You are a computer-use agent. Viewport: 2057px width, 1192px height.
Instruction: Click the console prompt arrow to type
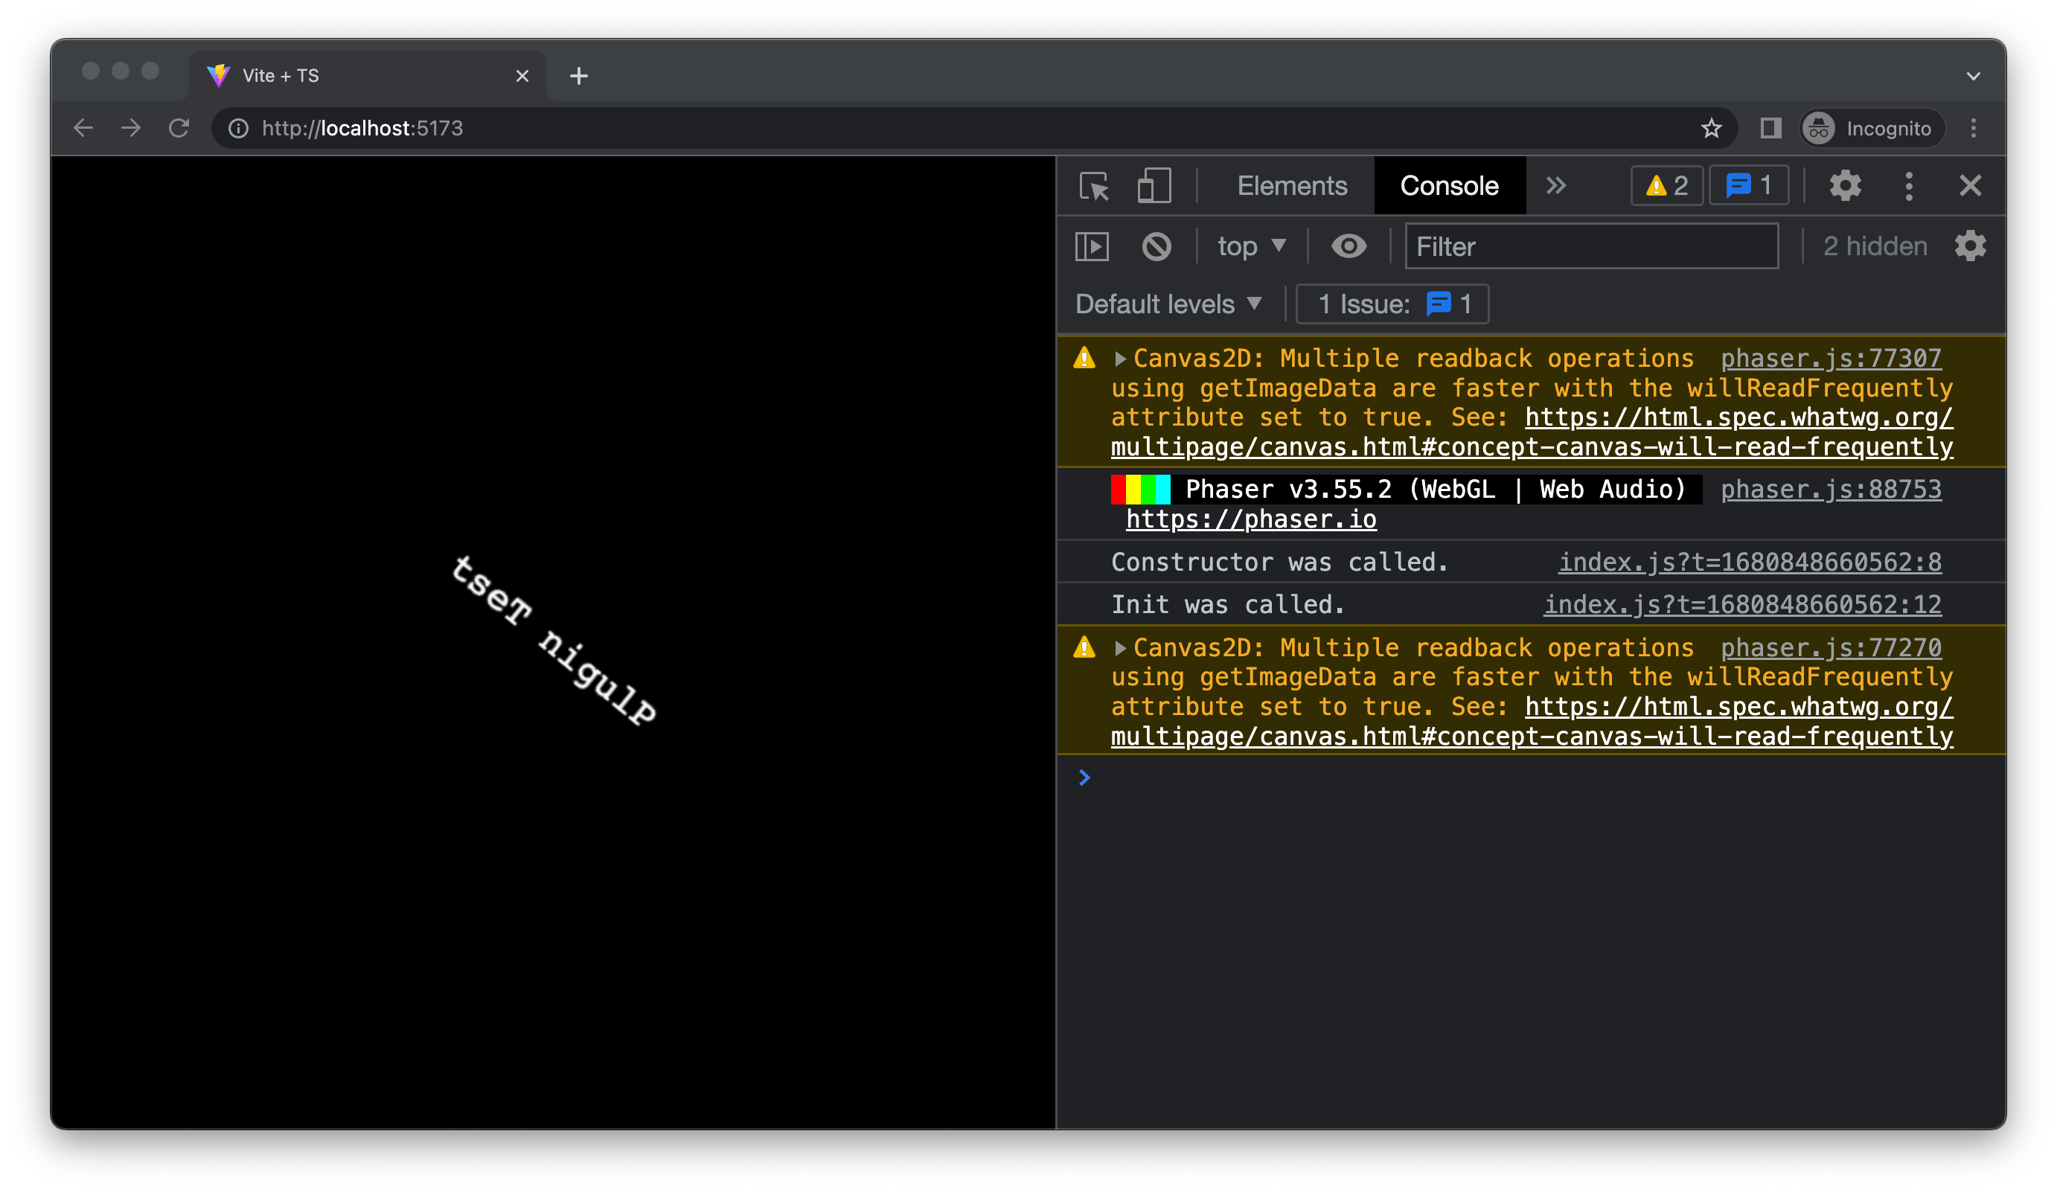tap(1084, 777)
